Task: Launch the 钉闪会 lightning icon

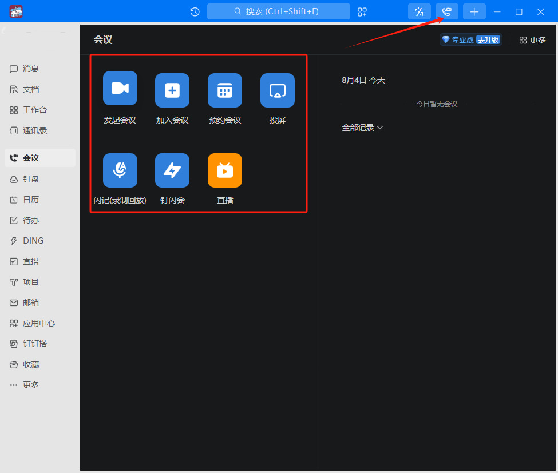Action: pos(172,170)
